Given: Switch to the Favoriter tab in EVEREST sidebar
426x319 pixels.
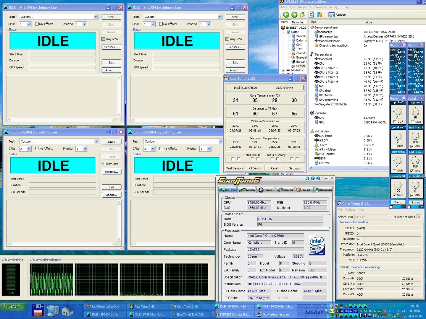Looking at the screenshot, I should click(298, 22).
